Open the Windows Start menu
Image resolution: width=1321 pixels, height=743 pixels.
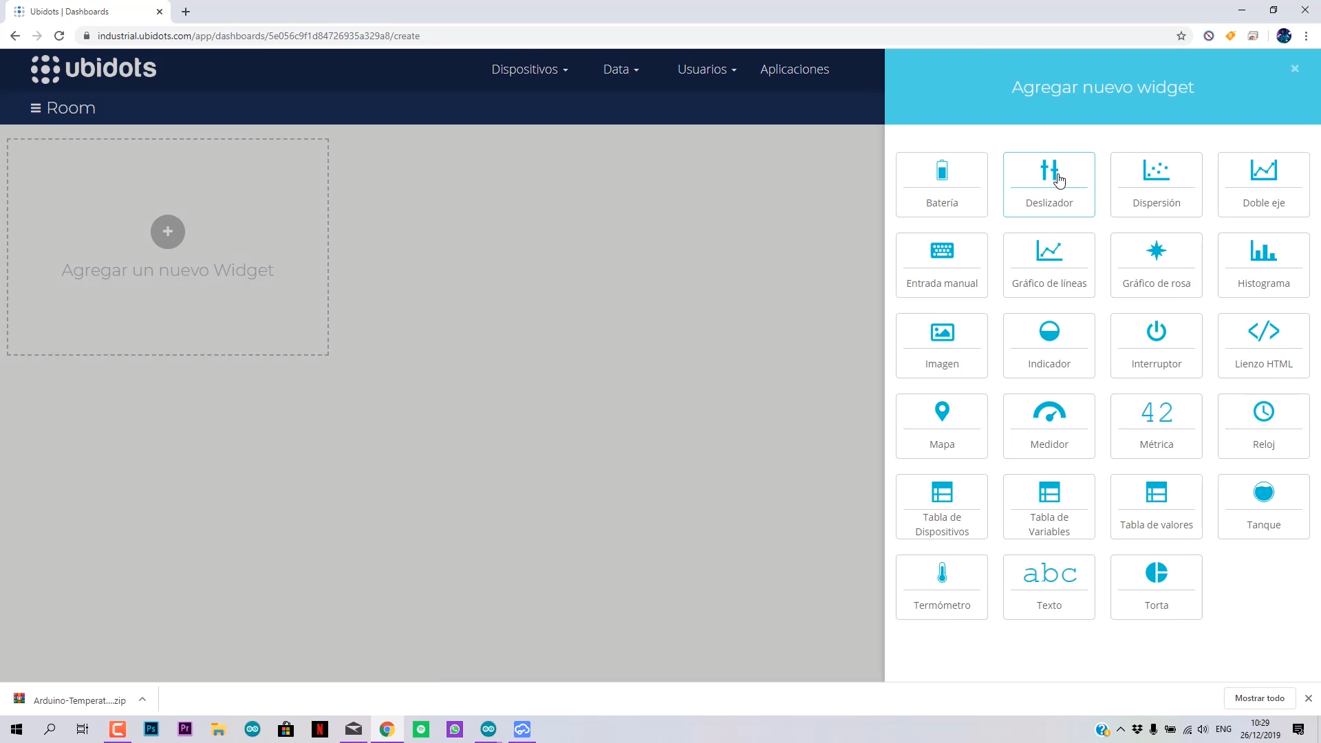click(x=17, y=729)
